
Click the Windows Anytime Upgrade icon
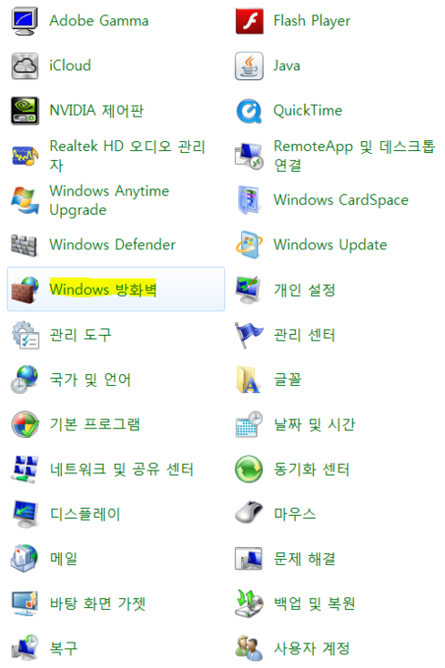(25, 200)
